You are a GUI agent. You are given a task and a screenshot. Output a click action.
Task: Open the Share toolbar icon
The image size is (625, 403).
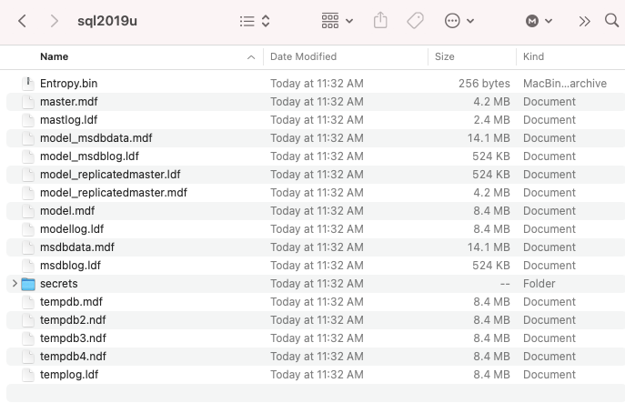pos(380,21)
